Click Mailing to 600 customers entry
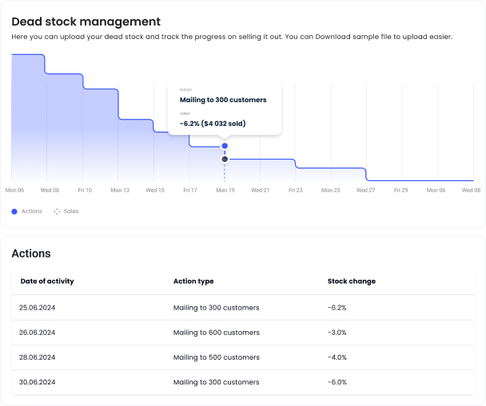 (216, 333)
